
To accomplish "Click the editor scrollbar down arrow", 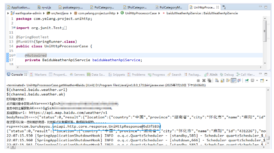I will click(265, 63).
